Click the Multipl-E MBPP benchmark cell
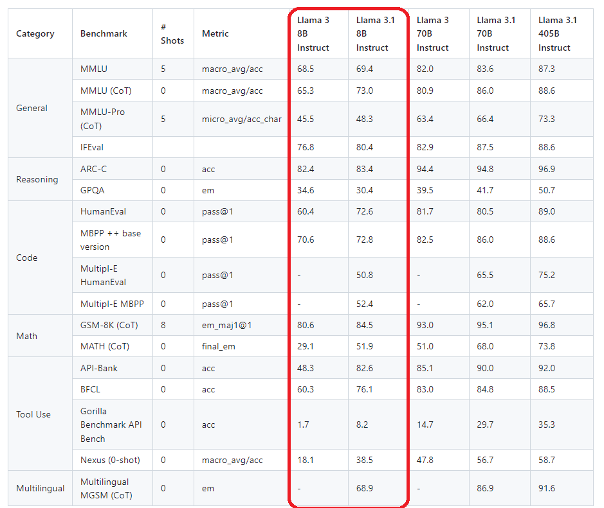The image size is (604, 508). pyautogui.click(x=112, y=304)
